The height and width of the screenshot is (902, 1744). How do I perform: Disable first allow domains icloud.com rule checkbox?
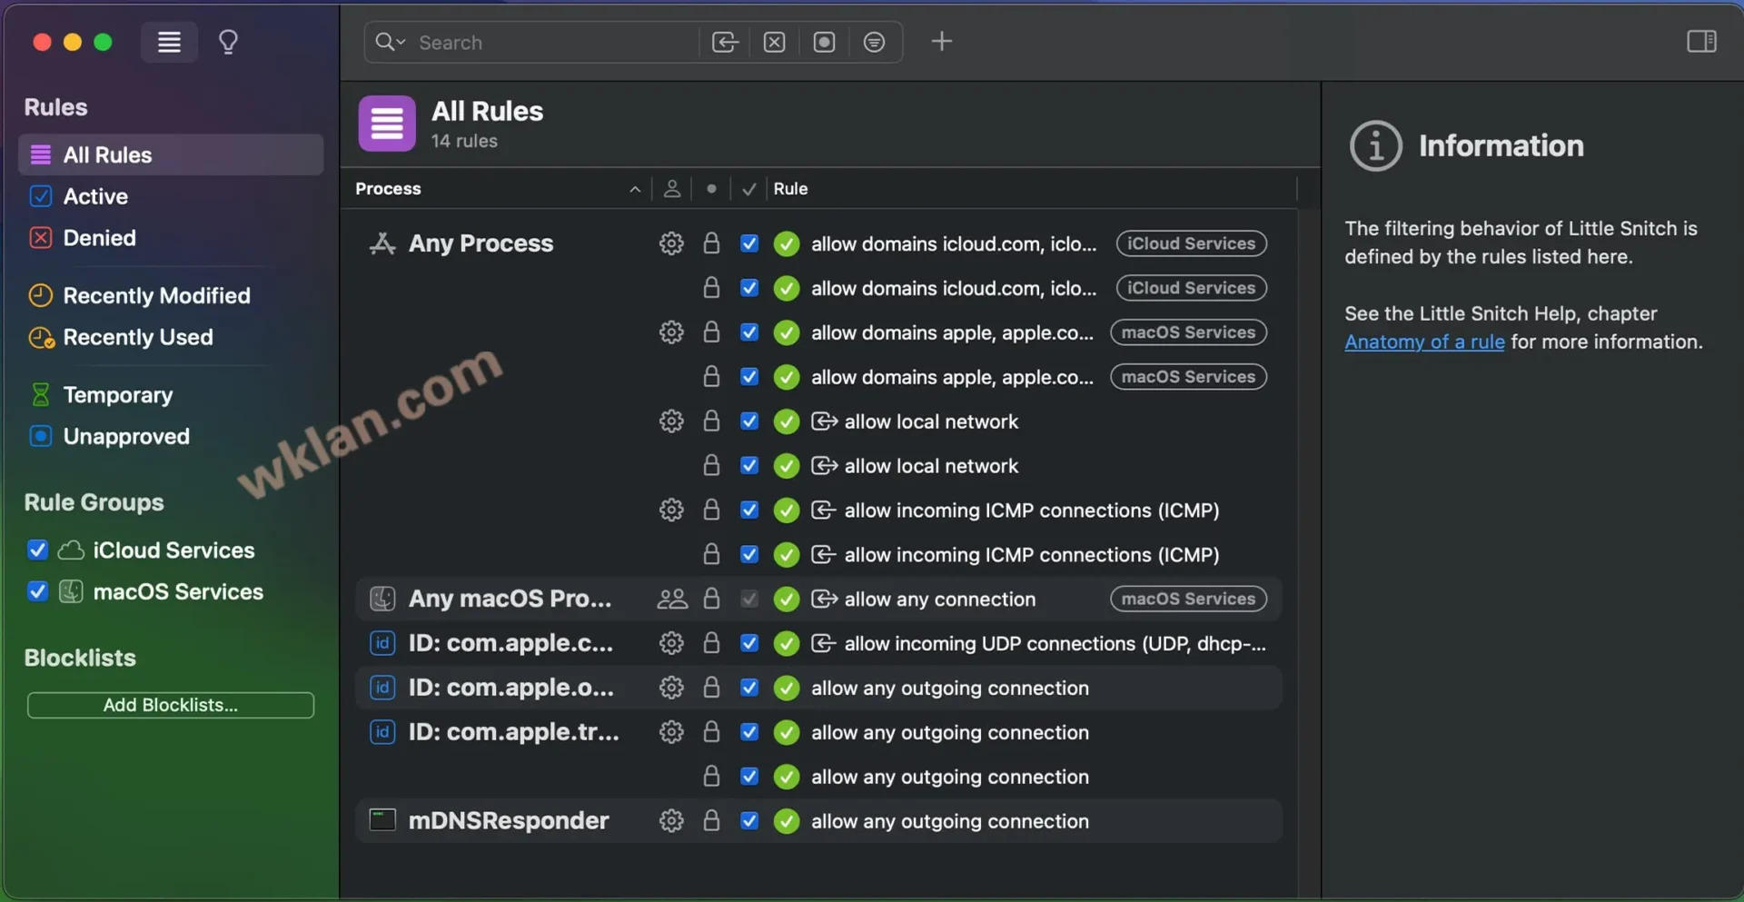pos(749,243)
